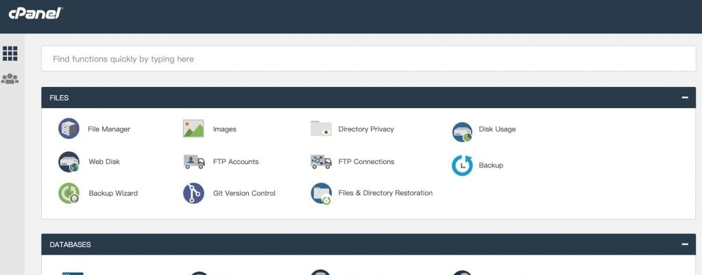Image resolution: width=702 pixels, height=275 pixels.
Task: Collapse the Databases section
Action: point(684,244)
